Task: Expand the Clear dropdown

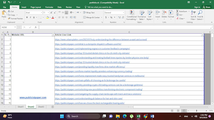Action: (x=184, y=19)
